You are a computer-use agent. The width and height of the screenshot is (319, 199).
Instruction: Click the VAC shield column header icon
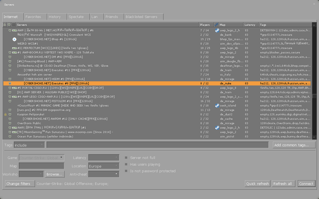pos(9,25)
